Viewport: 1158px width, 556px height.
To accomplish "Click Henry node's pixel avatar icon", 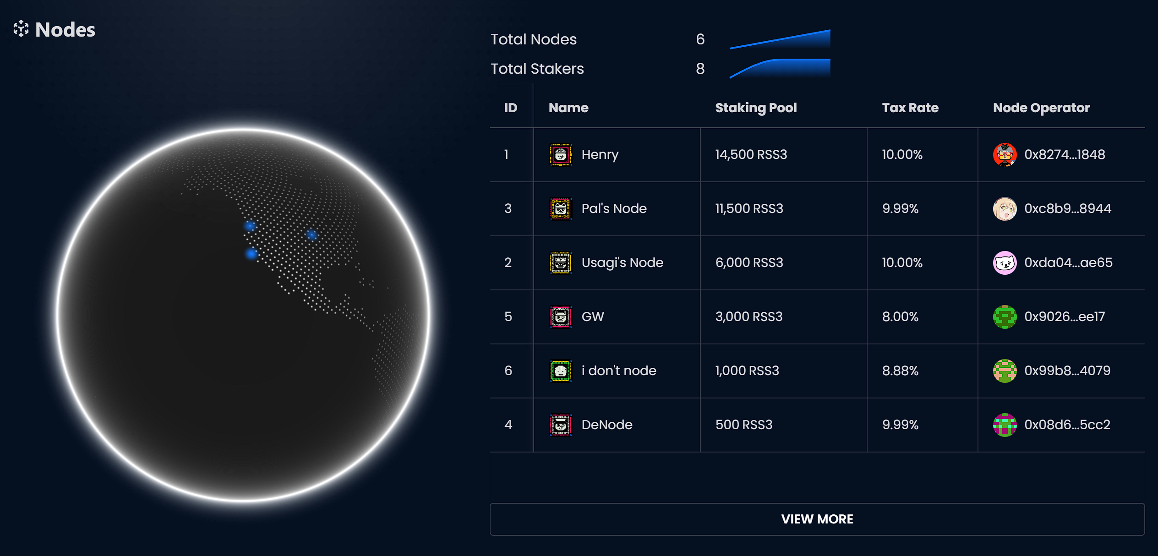I will 560,155.
